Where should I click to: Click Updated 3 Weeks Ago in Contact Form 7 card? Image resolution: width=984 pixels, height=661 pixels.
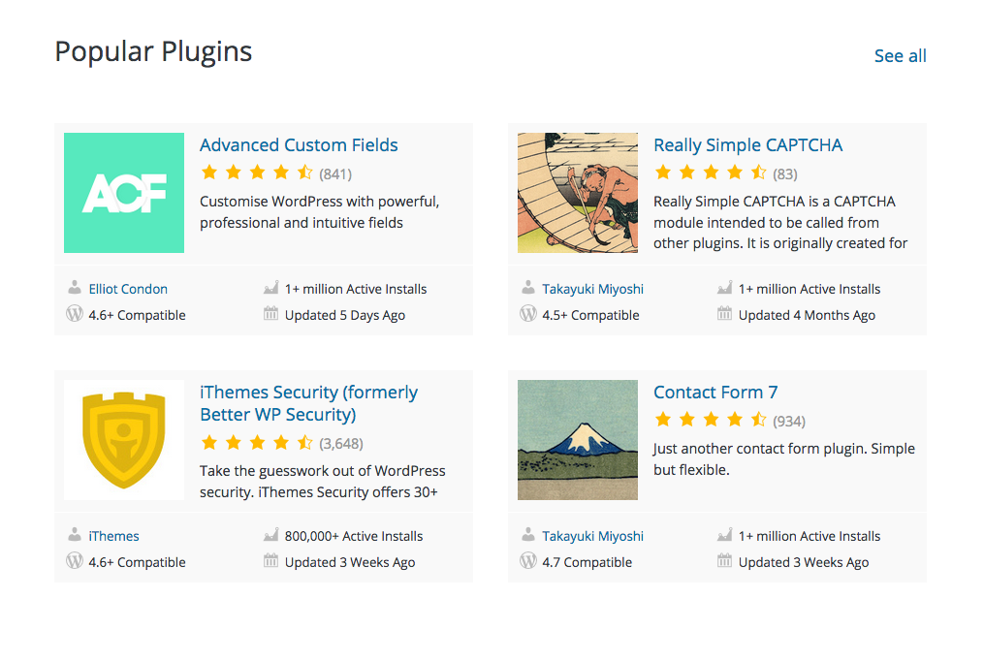804,562
